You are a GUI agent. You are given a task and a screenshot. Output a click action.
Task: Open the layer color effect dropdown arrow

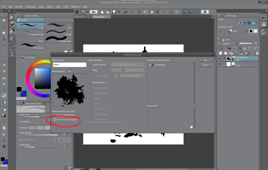[256, 23]
